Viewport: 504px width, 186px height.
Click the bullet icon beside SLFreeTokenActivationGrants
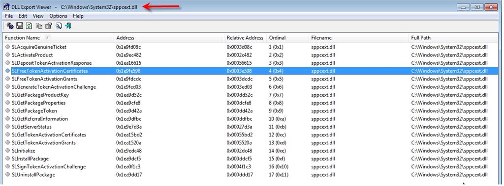(x=8, y=79)
